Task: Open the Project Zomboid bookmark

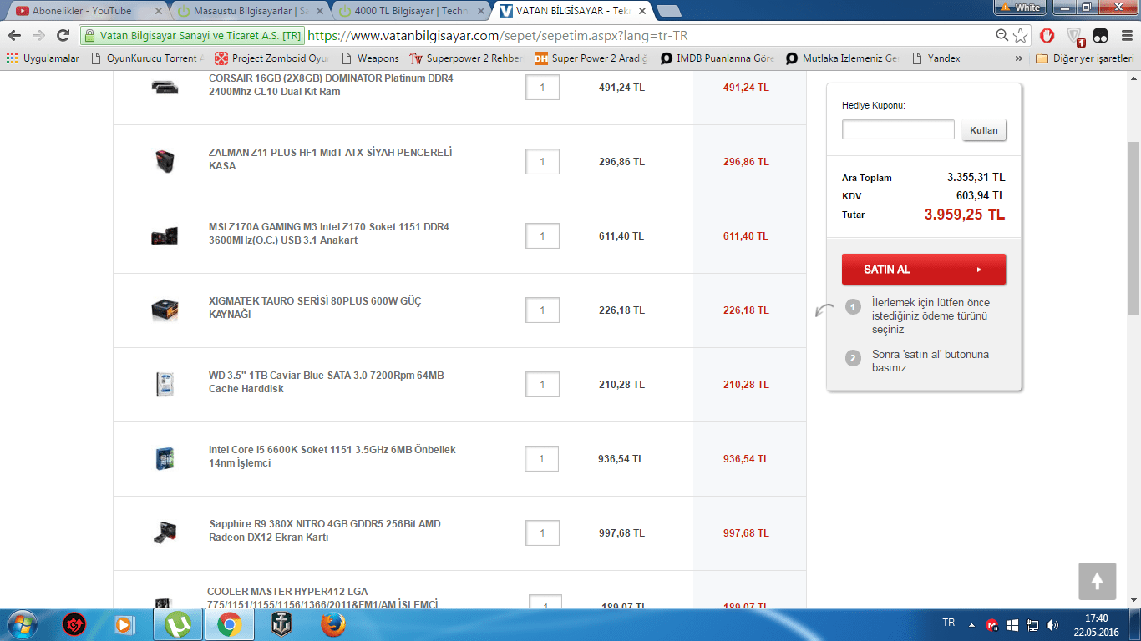Action: point(272,58)
